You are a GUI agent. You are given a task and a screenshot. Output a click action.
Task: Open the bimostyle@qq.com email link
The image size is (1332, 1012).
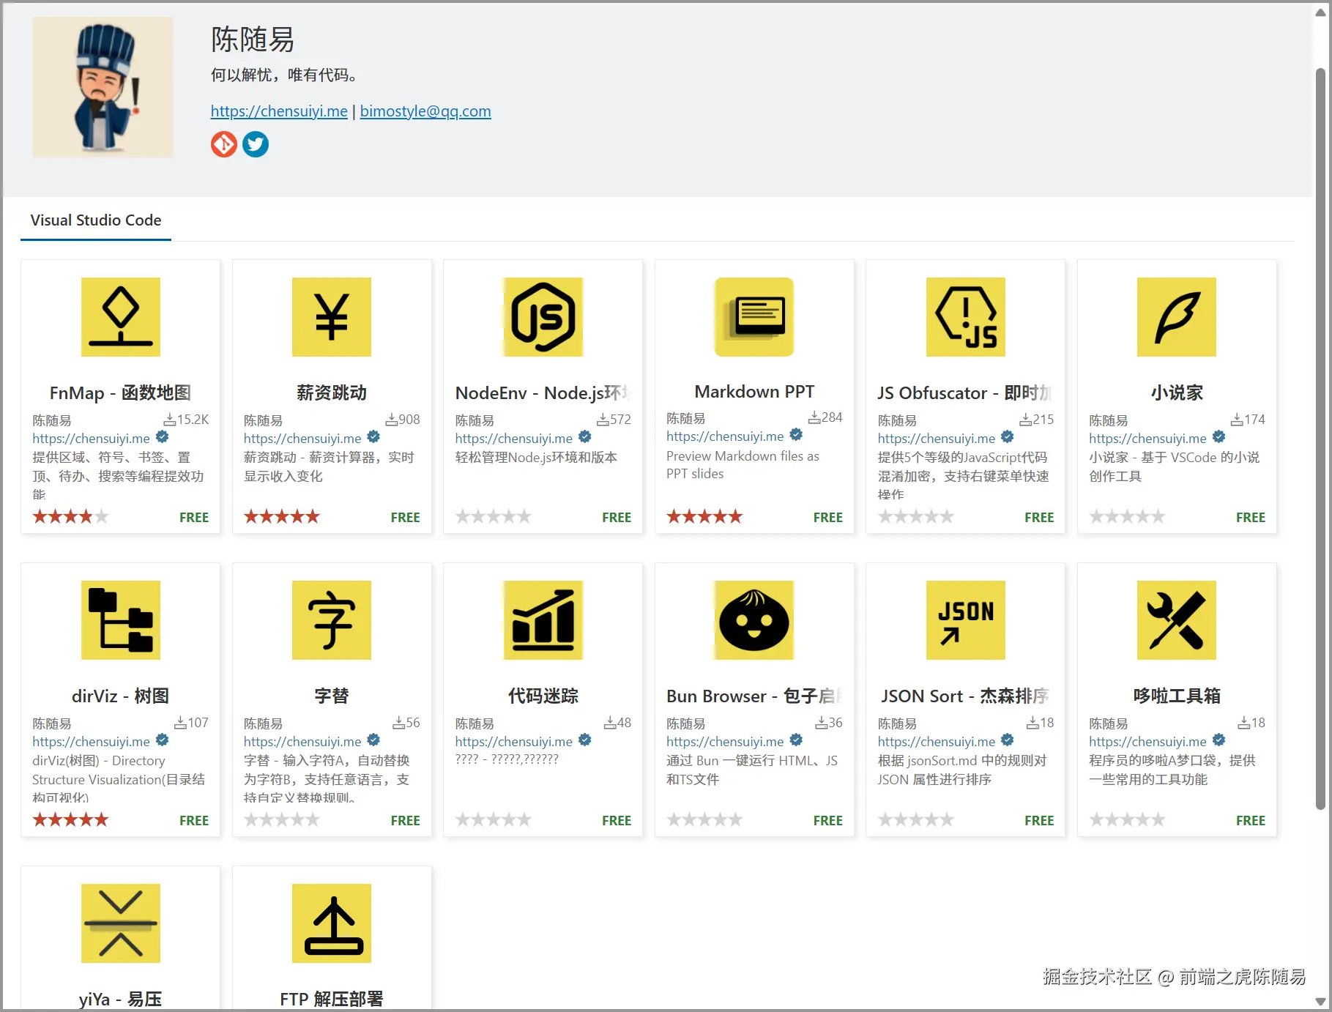point(425,111)
